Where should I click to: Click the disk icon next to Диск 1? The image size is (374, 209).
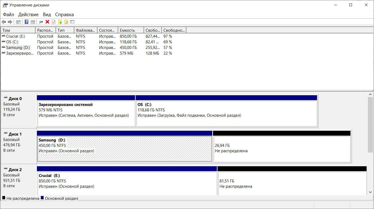pos(6,133)
